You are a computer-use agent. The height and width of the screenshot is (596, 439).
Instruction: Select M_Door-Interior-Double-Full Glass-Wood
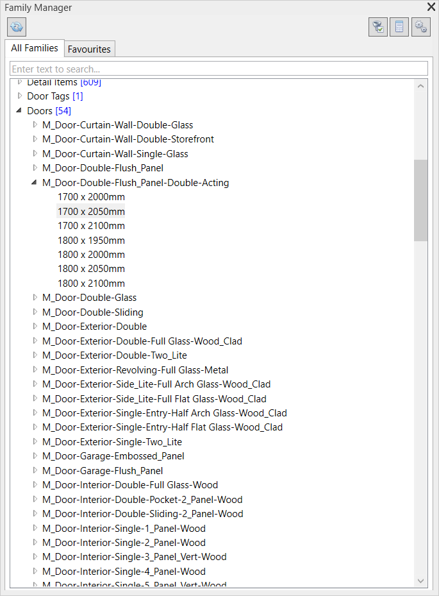(x=130, y=485)
